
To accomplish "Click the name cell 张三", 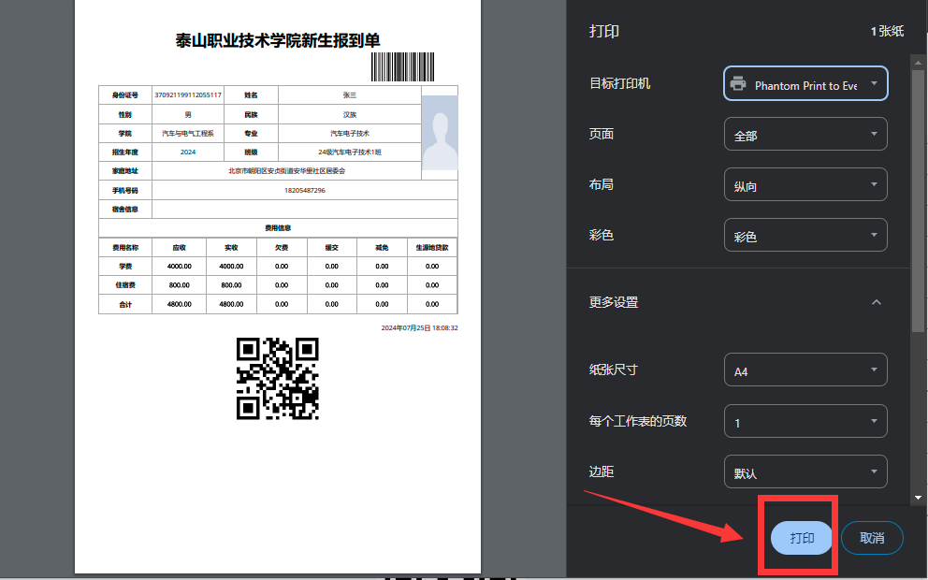I will [350, 95].
